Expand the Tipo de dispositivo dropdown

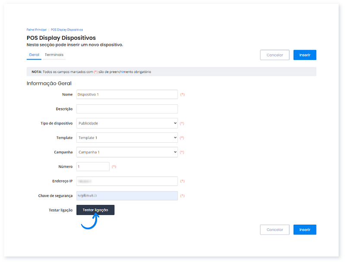pyautogui.click(x=127, y=123)
